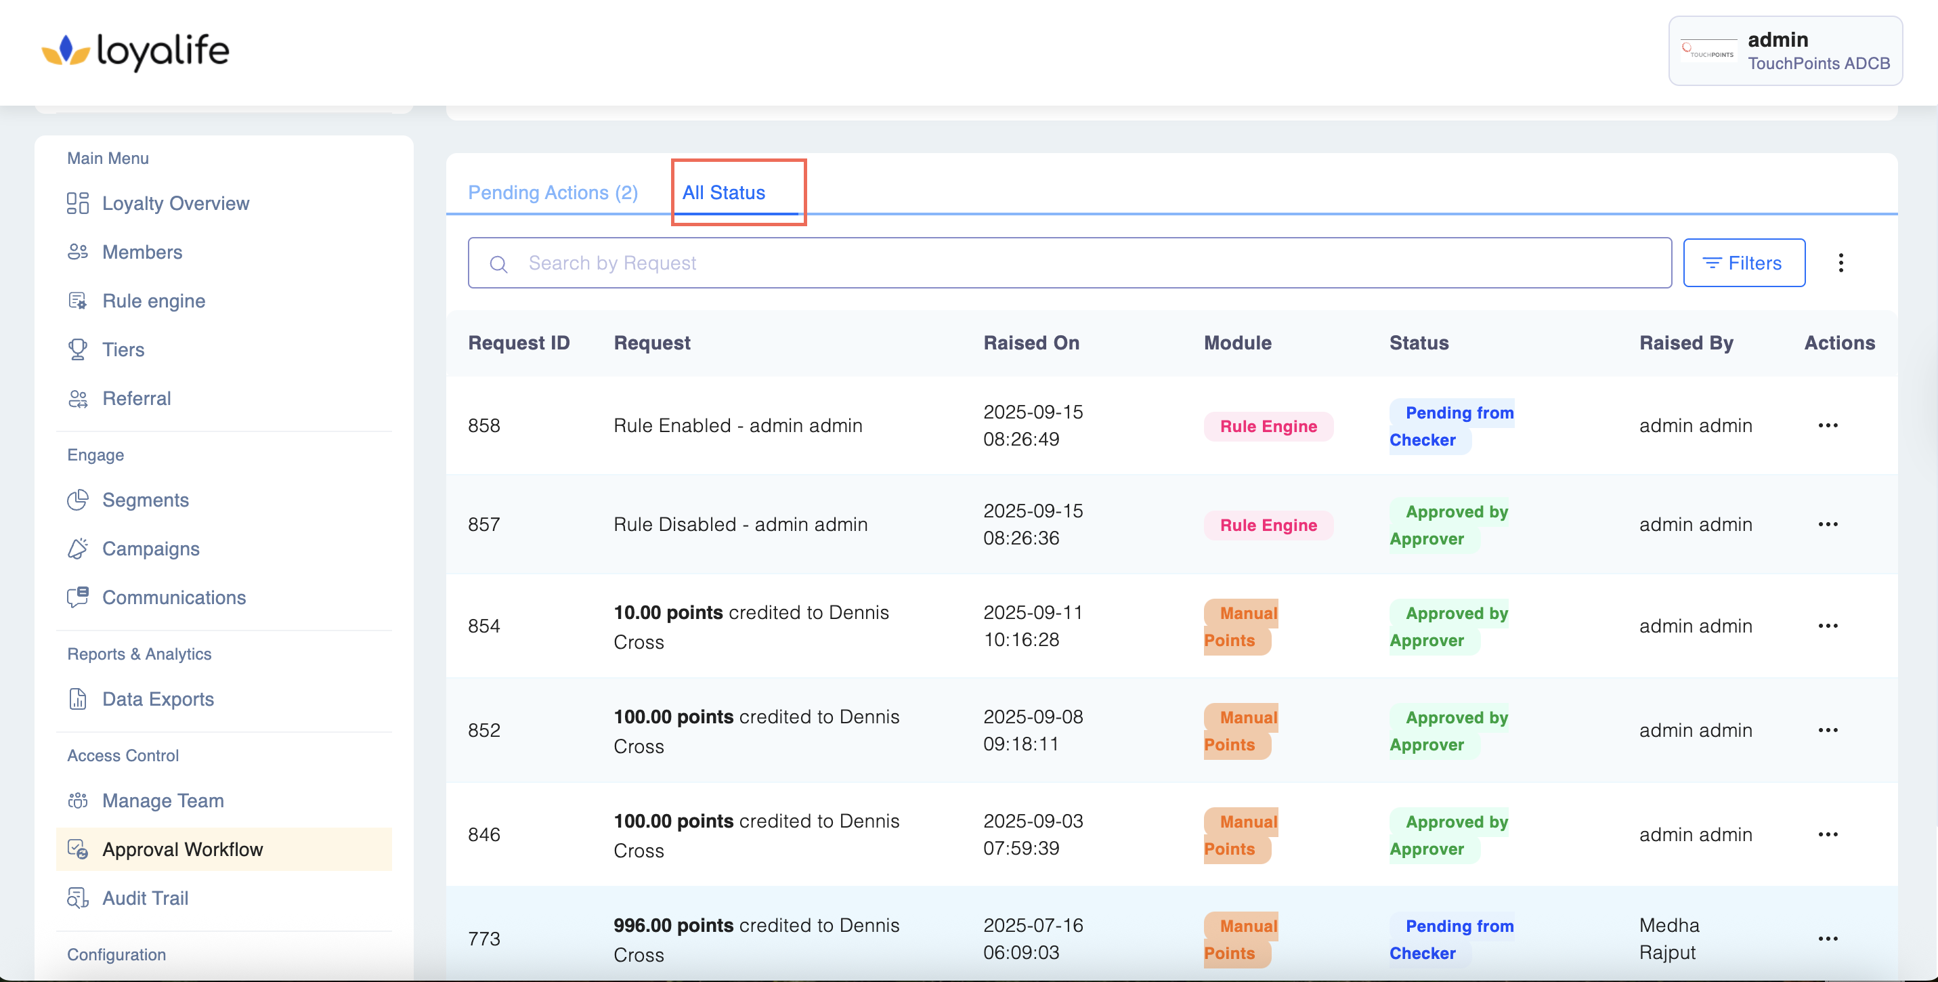
Task: Click the Communications chat icon
Action: (77, 597)
